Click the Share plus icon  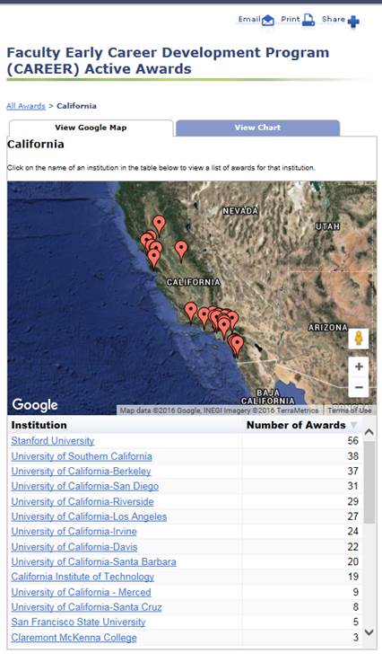[x=353, y=22]
